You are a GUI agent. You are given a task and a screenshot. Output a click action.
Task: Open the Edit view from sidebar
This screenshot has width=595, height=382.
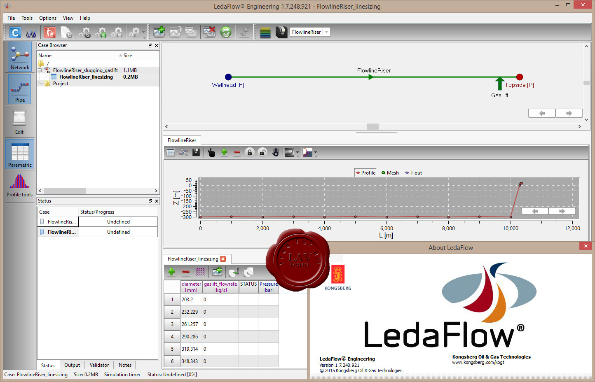pos(19,122)
